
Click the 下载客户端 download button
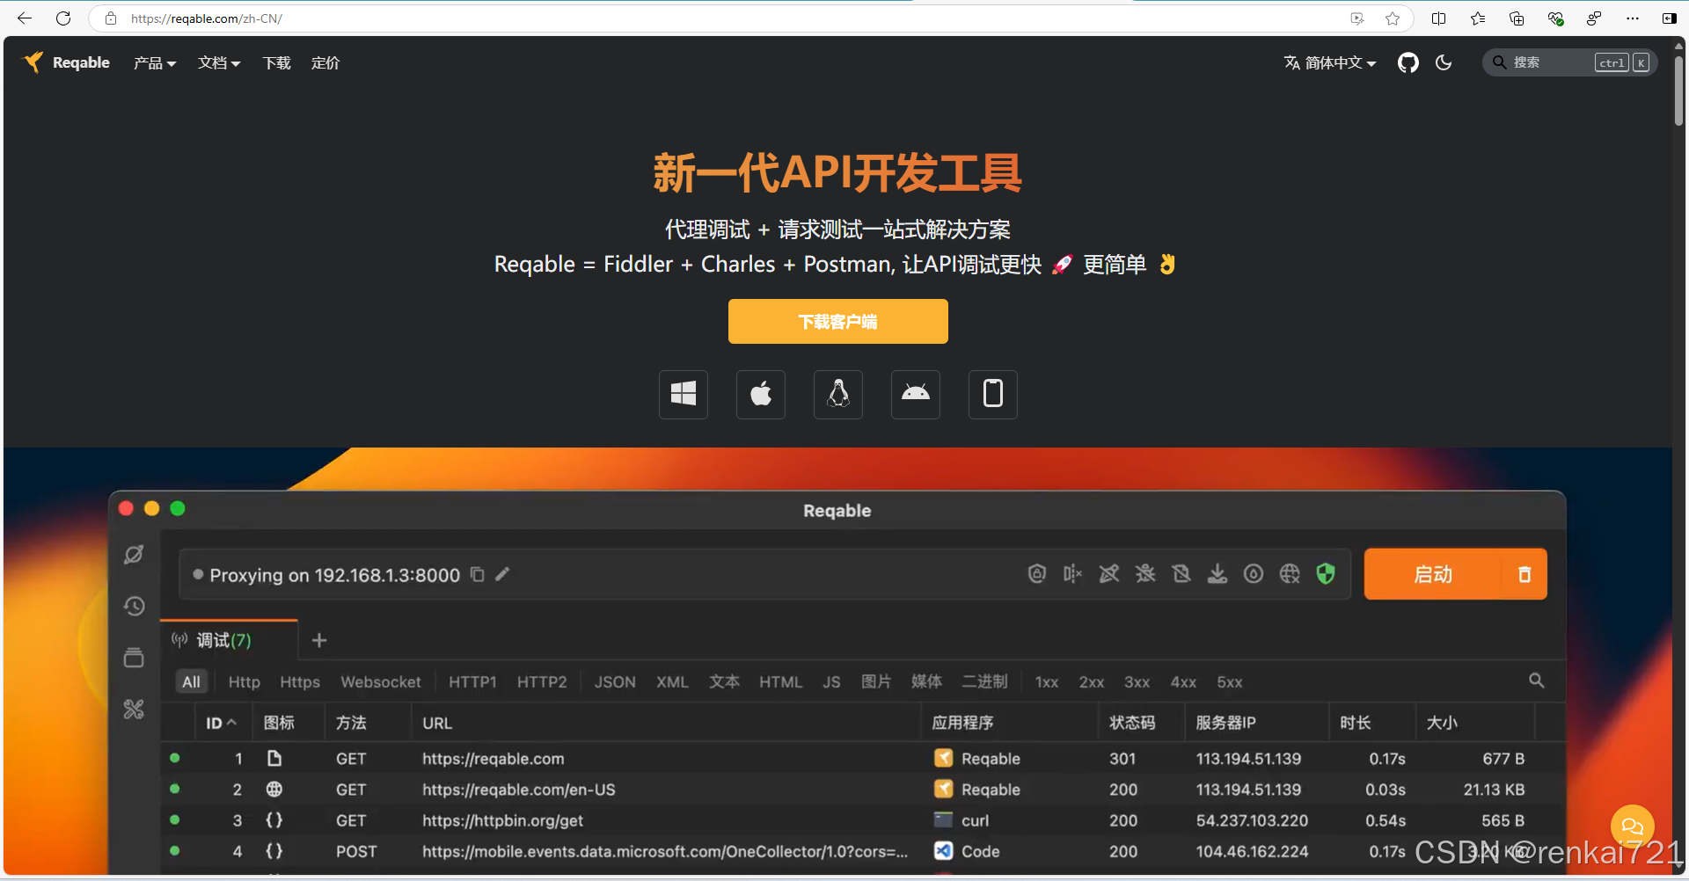(837, 322)
